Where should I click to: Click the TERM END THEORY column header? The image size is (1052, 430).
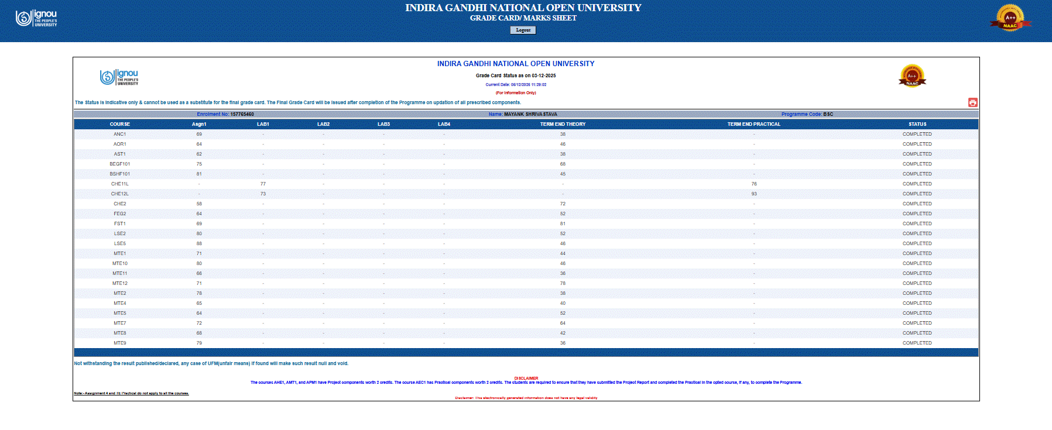point(563,124)
